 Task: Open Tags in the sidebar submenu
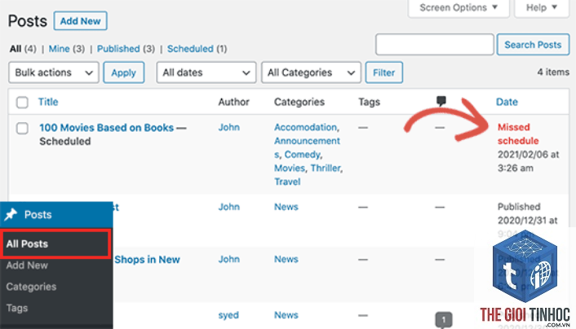(17, 308)
